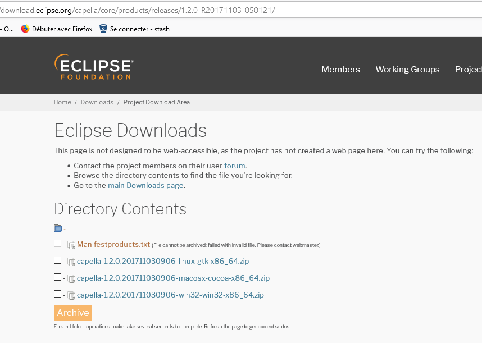Viewport: 482px width, 343px height.
Task: Click the browser address bar URL
Action: 138,10
